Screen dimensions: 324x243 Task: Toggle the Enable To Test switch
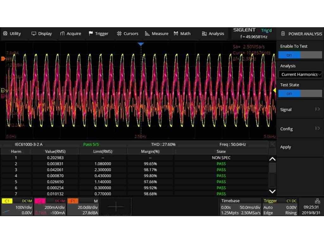tap(300, 55)
